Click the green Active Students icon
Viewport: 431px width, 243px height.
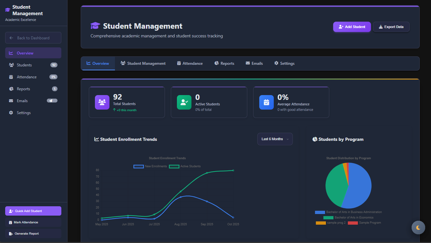(184, 102)
